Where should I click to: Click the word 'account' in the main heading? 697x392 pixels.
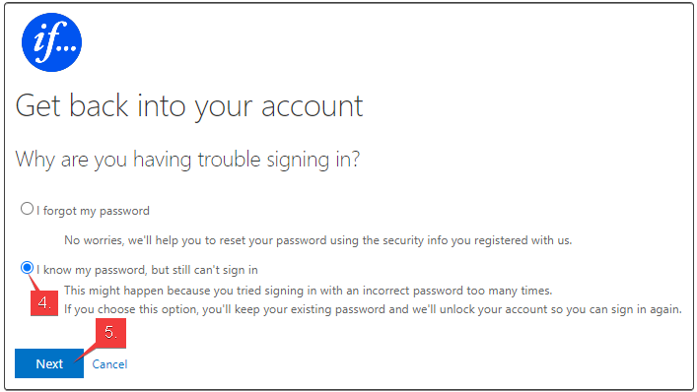pos(313,106)
